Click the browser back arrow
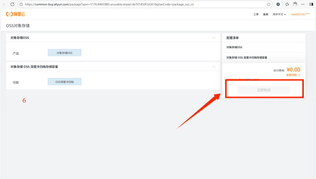 [x=4, y=4]
